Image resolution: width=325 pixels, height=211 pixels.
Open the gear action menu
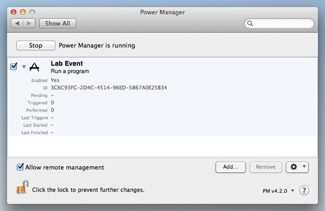click(297, 167)
